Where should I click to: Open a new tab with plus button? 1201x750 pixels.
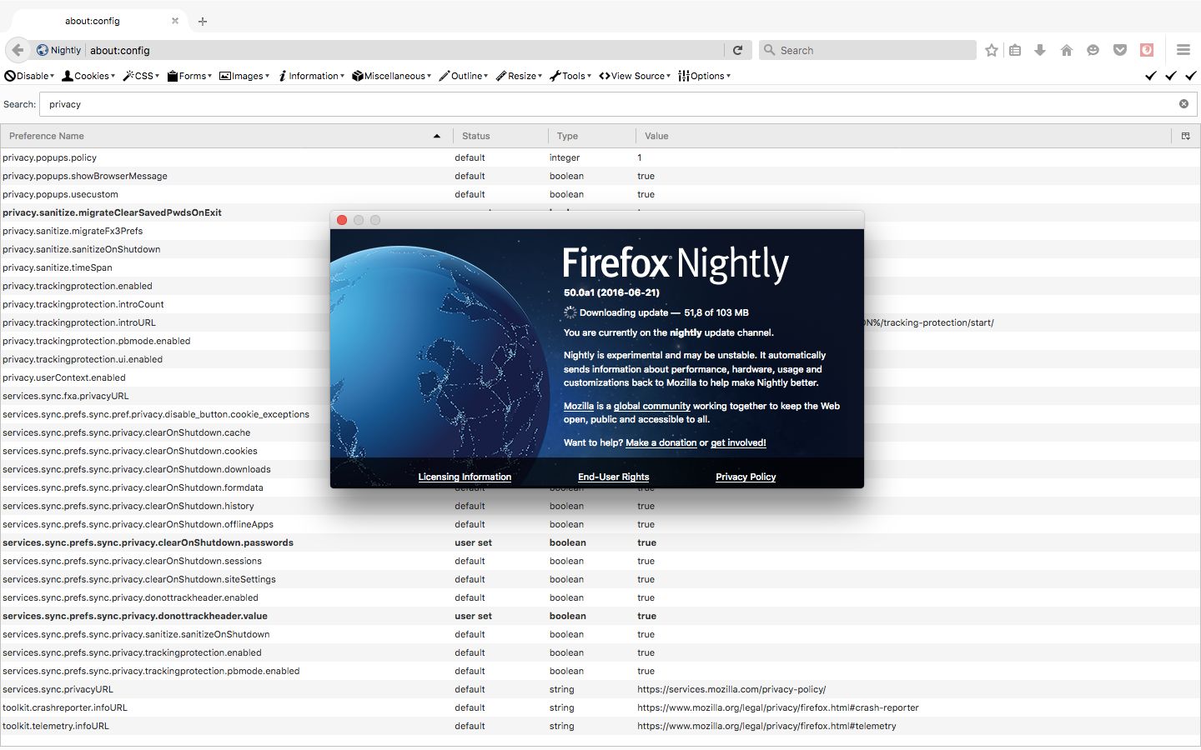(203, 22)
